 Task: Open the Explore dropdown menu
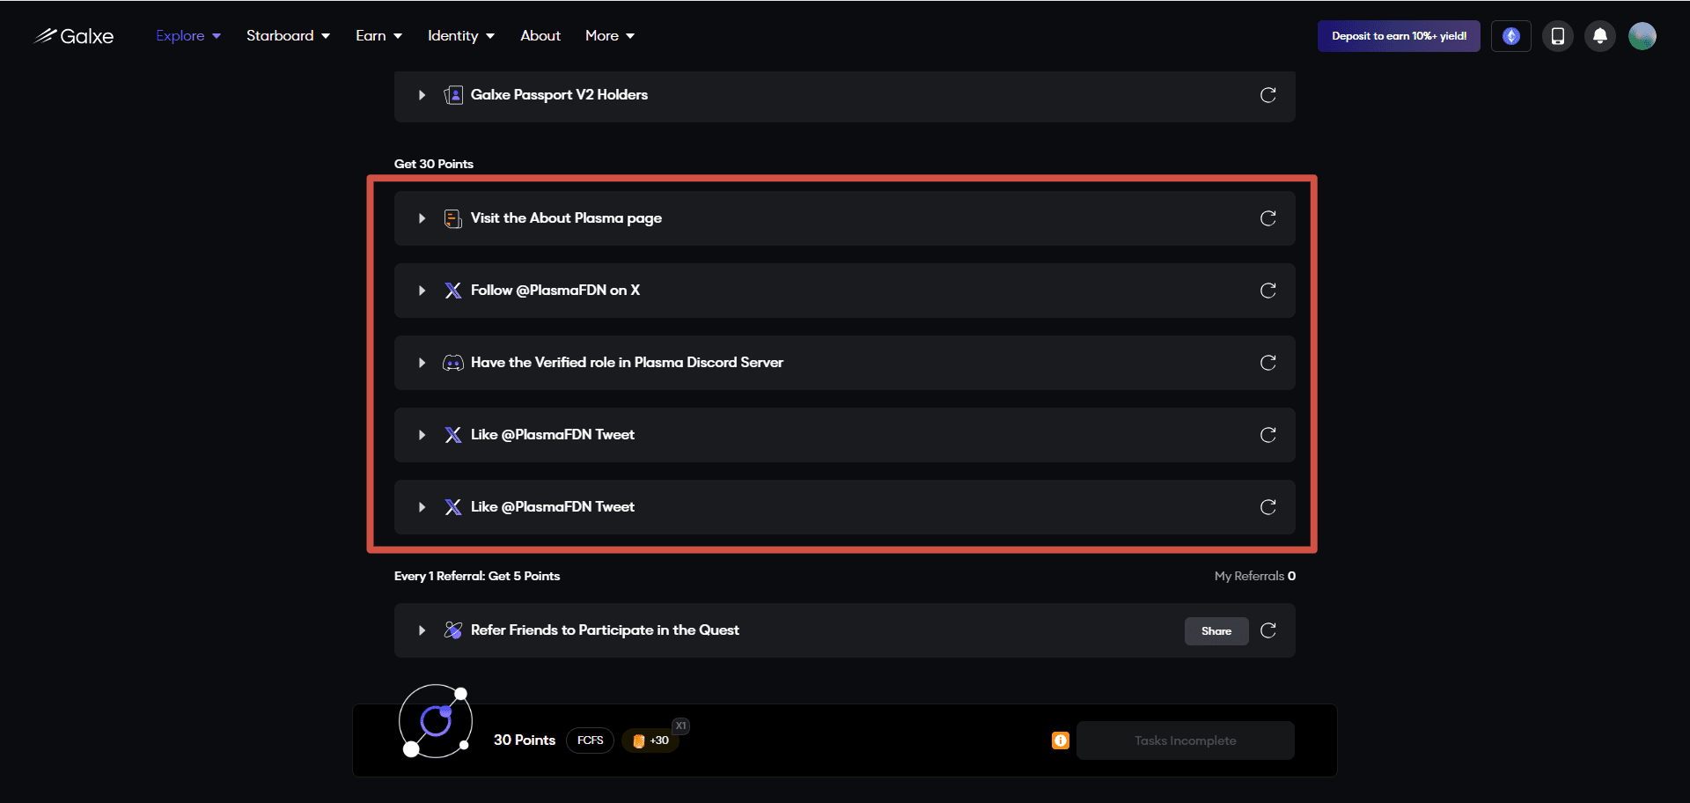click(188, 36)
